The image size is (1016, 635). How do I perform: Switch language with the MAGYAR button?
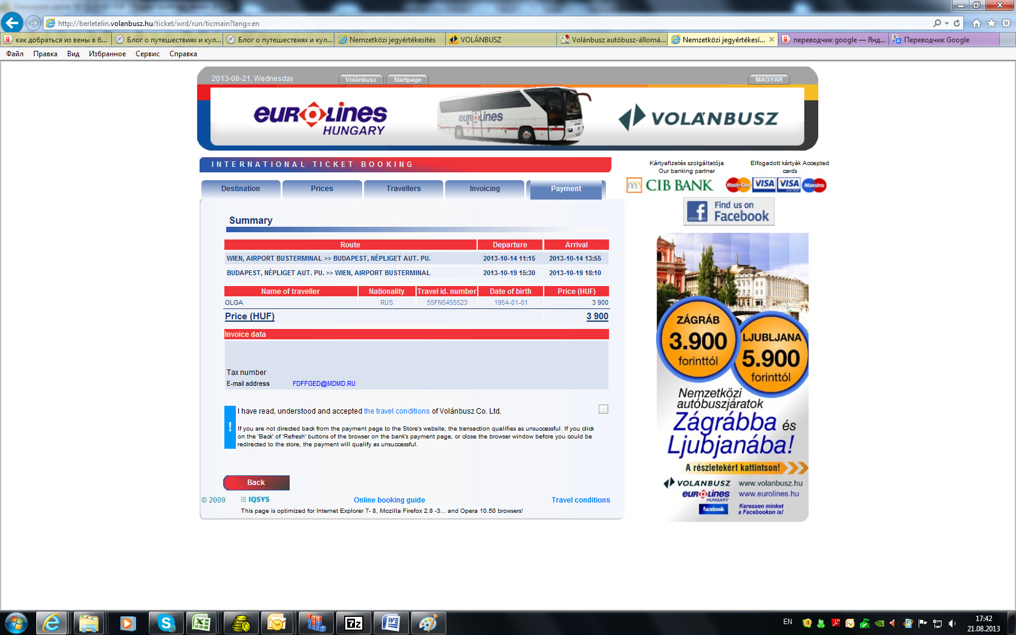[769, 79]
